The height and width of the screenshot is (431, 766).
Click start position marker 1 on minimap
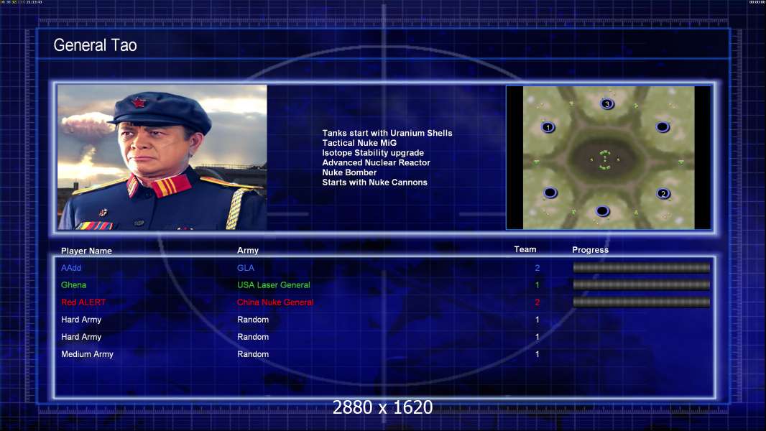[x=548, y=127]
